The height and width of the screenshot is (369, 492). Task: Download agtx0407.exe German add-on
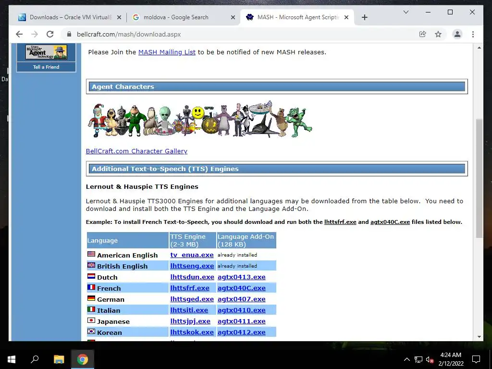[241, 299]
